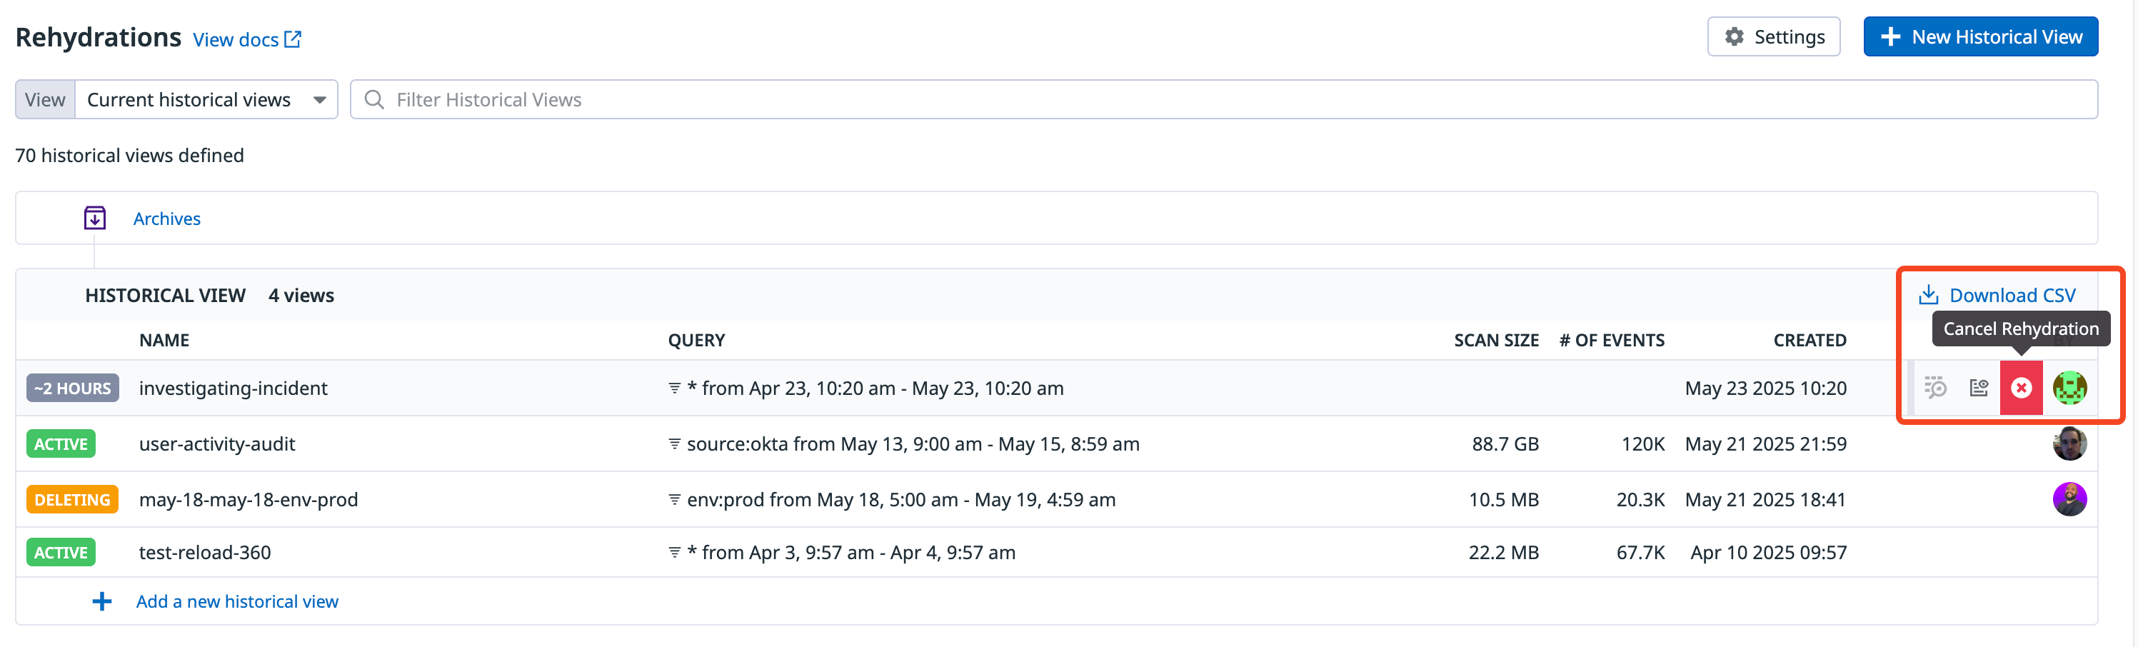This screenshot has height=647, width=2138.
Task: Download CSV of historical views
Action: (x=1997, y=296)
